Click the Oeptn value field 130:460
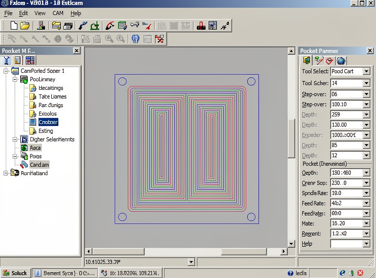Image resolution: width=376 pixels, height=278 pixels. click(346, 172)
